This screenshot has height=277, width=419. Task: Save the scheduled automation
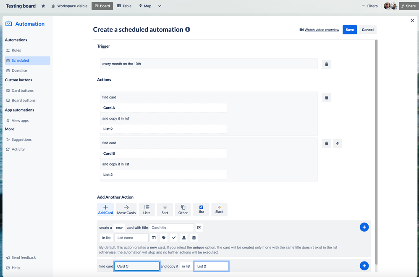350,30
